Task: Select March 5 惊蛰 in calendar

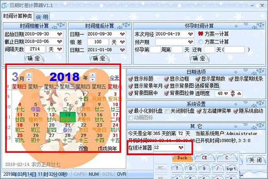Action: click(x=36, y=107)
